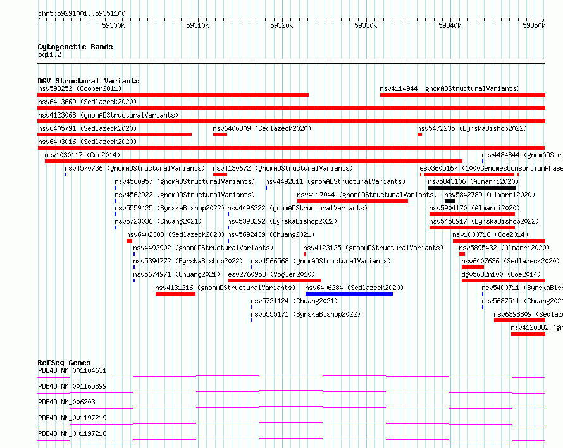Screen dimensions: 563x448
Task: Open esv3605167 1000Genomes variant label
Action: tap(491, 168)
